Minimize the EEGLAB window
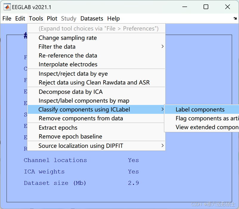 click(185, 7)
